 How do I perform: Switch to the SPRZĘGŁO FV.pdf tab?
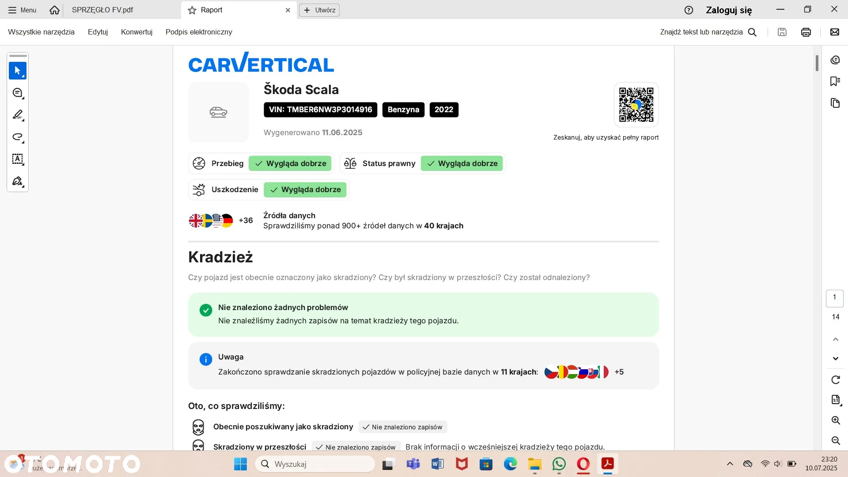tap(102, 10)
